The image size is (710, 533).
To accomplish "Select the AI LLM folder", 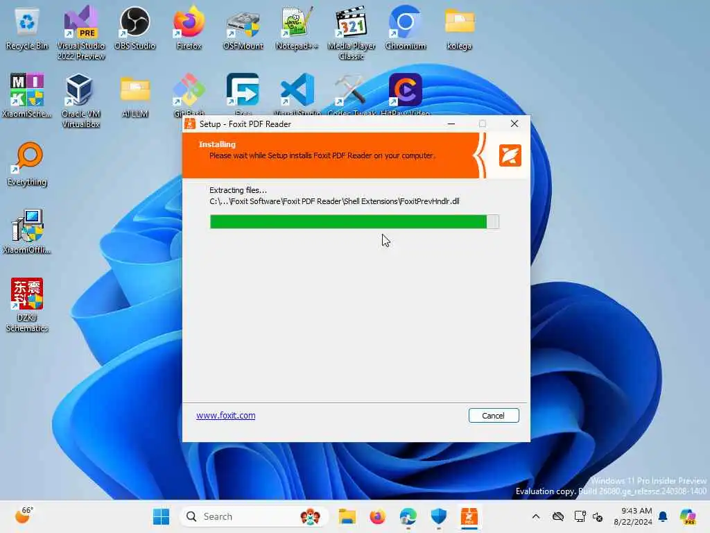I will pyautogui.click(x=135, y=96).
